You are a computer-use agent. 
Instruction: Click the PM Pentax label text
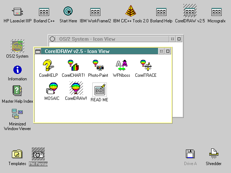coord(38,164)
